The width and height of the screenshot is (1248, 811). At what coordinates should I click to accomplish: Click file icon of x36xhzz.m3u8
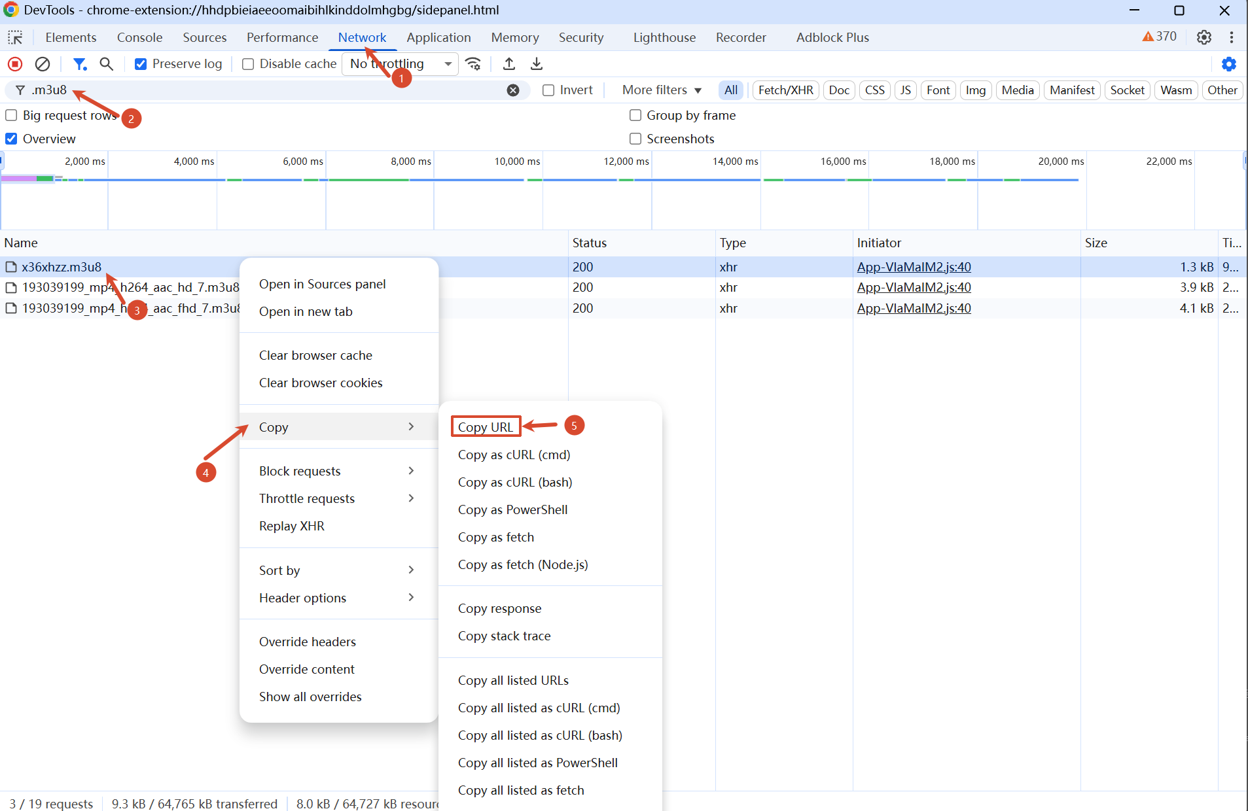(11, 267)
